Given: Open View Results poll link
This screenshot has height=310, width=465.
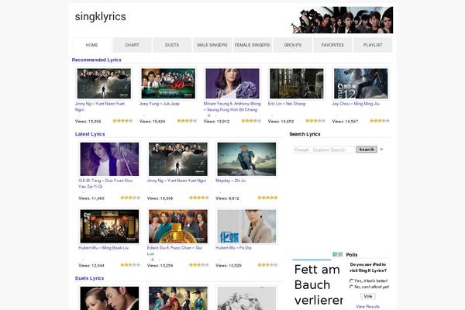Looking at the screenshot, I should pos(367,307).
